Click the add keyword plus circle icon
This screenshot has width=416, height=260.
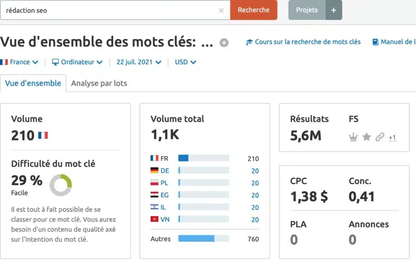coord(224,43)
